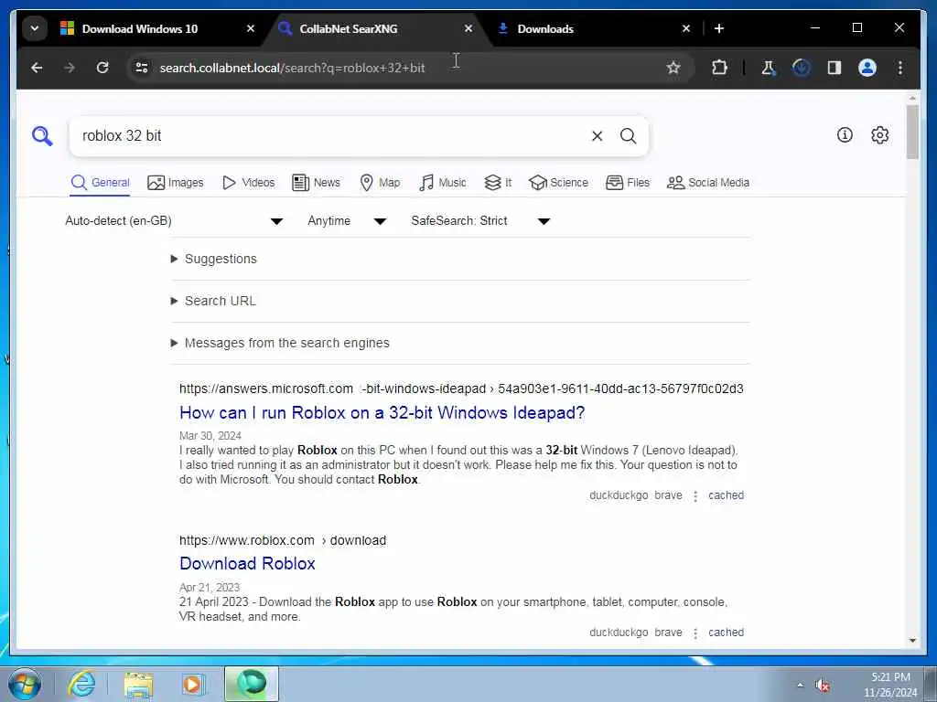
Task: Select the Files search category
Action: [x=628, y=183]
